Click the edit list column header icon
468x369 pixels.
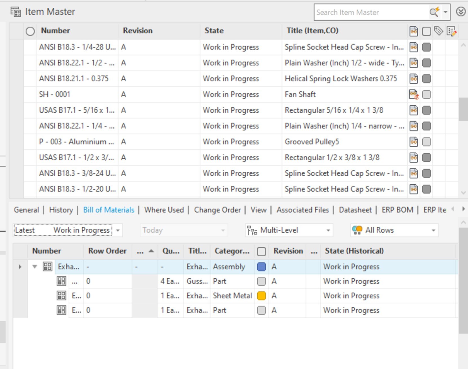452,31
